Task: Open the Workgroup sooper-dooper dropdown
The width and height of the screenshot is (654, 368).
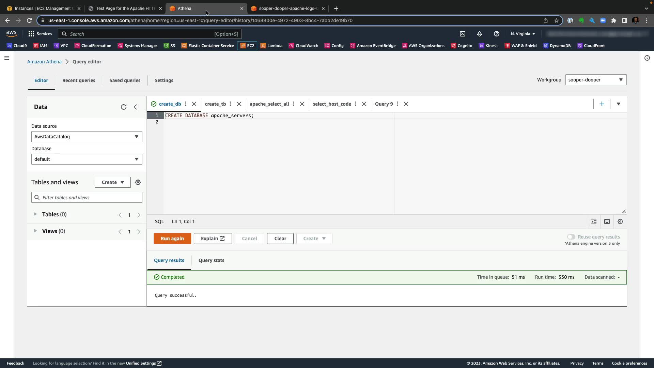Action: (595, 80)
